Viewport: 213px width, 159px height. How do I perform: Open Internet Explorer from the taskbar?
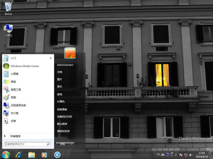click(x=18, y=154)
